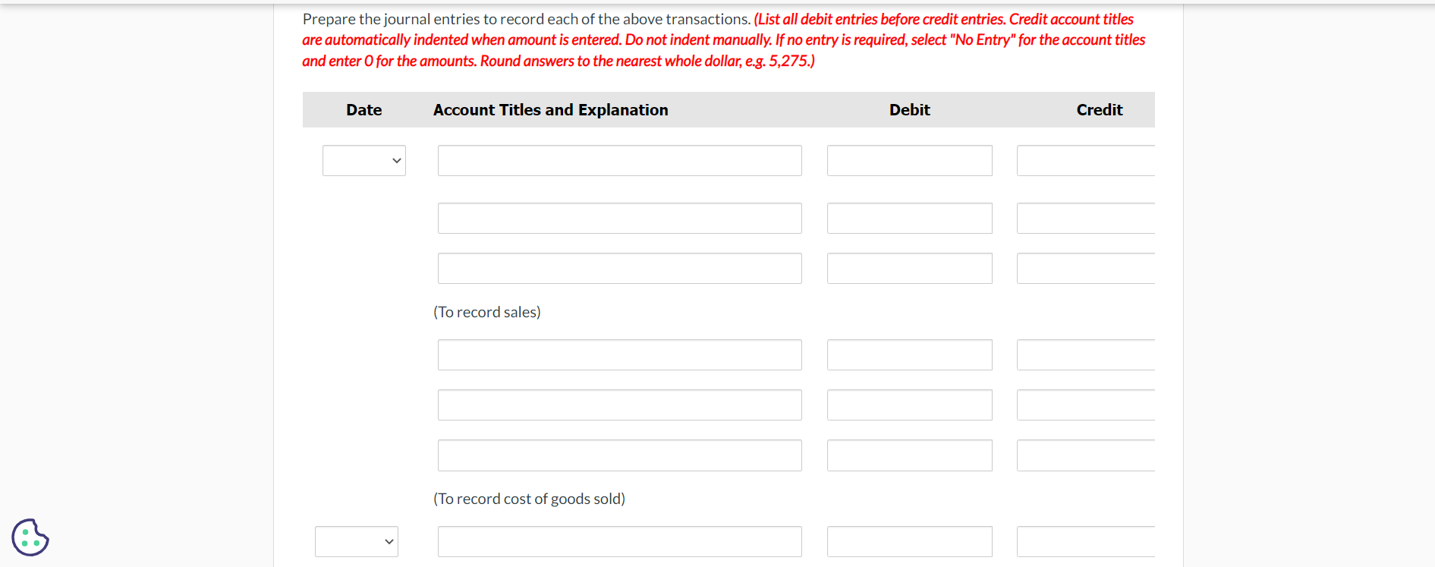Click the bottom Debit entry field
1435x567 pixels.
909,541
